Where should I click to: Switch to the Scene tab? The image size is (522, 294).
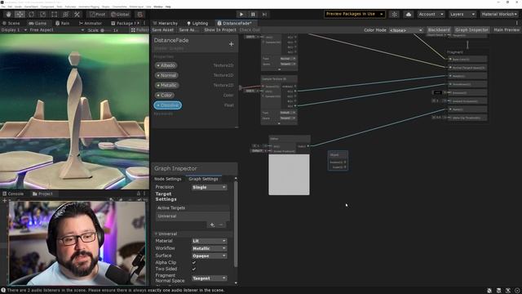point(11,24)
